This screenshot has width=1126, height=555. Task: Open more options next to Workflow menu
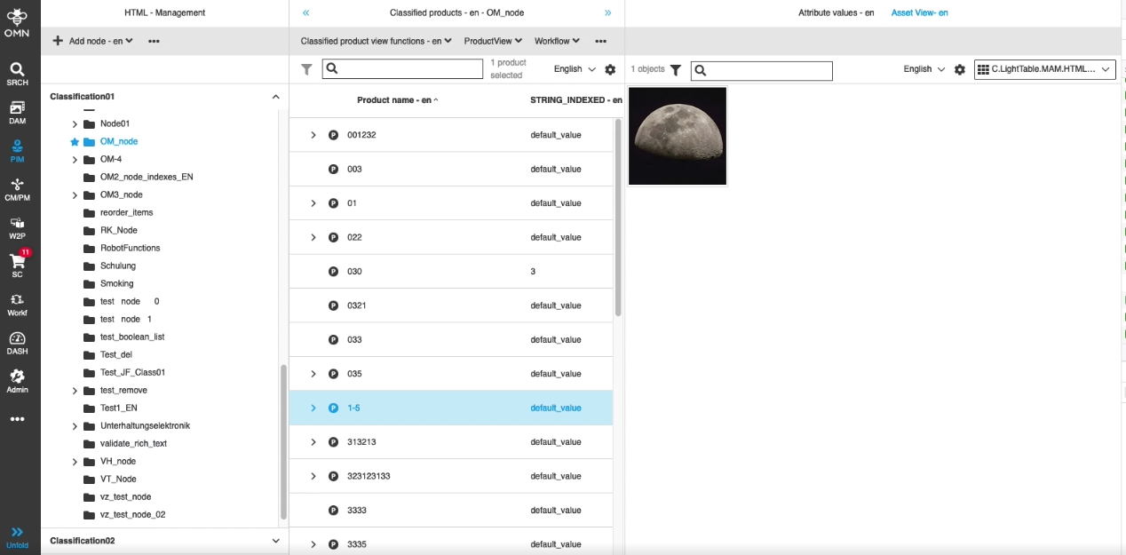601,41
